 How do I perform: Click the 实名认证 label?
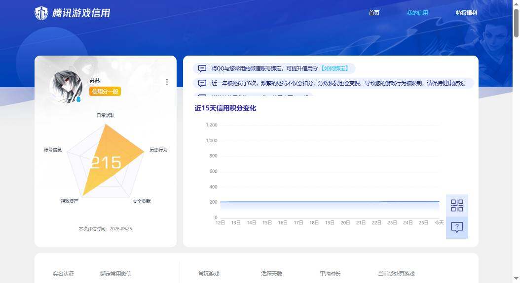point(63,274)
